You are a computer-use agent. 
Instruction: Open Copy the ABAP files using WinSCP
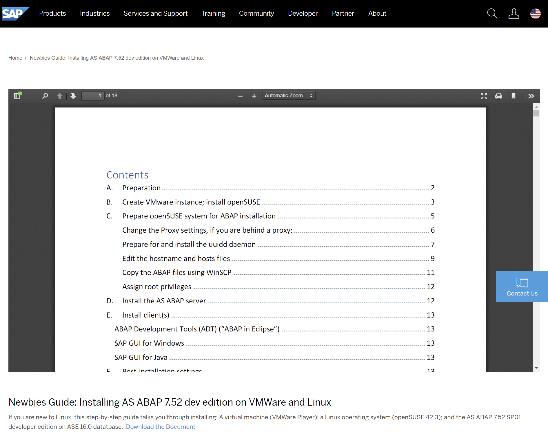coord(278,273)
